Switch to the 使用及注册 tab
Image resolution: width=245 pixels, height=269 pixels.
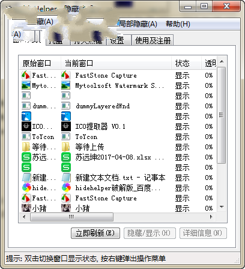pos(153,40)
